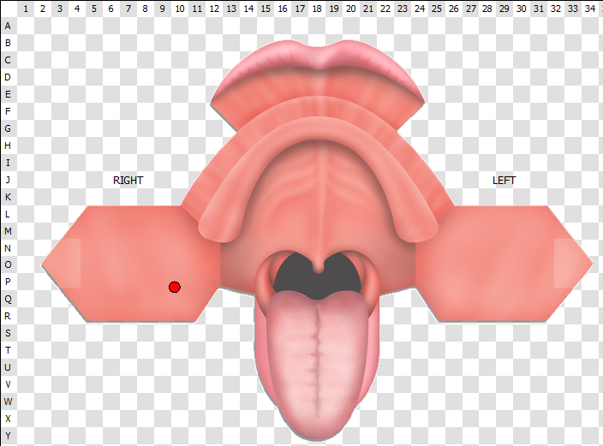This screenshot has width=603, height=446.
Task: Select column header 16
Action: tap(283, 9)
